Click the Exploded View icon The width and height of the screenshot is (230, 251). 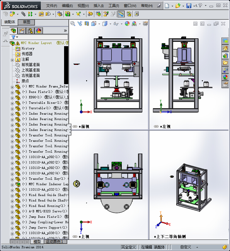pos(106,14)
